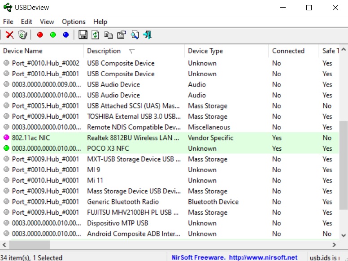Image resolution: width=348 pixels, height=261 pixels.
Task: Click the gray icon of Generic Bluetooth Radio row
Action: click(x=6, y=201)
